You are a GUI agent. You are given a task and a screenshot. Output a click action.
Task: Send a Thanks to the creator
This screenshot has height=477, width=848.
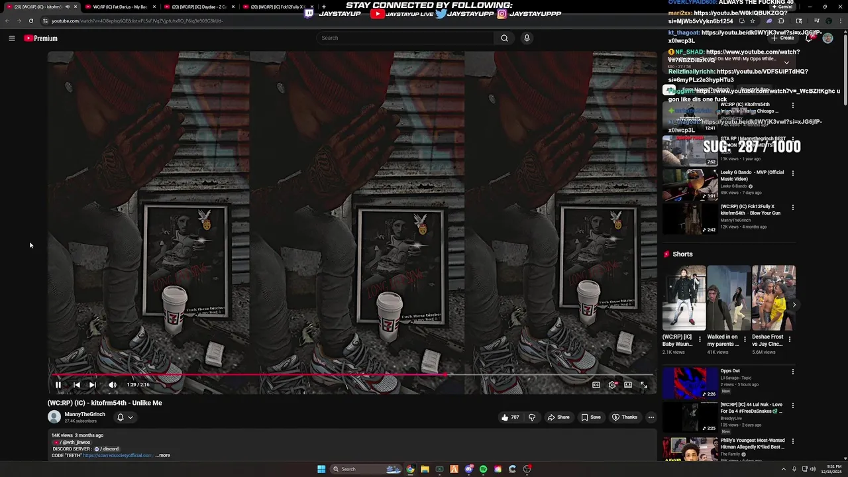coord(625,417)
